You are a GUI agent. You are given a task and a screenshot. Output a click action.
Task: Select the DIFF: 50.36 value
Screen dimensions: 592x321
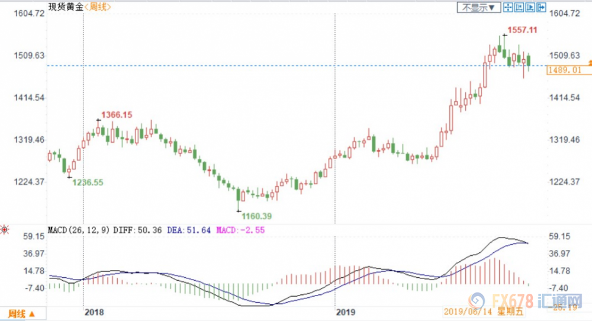[137, 230]
